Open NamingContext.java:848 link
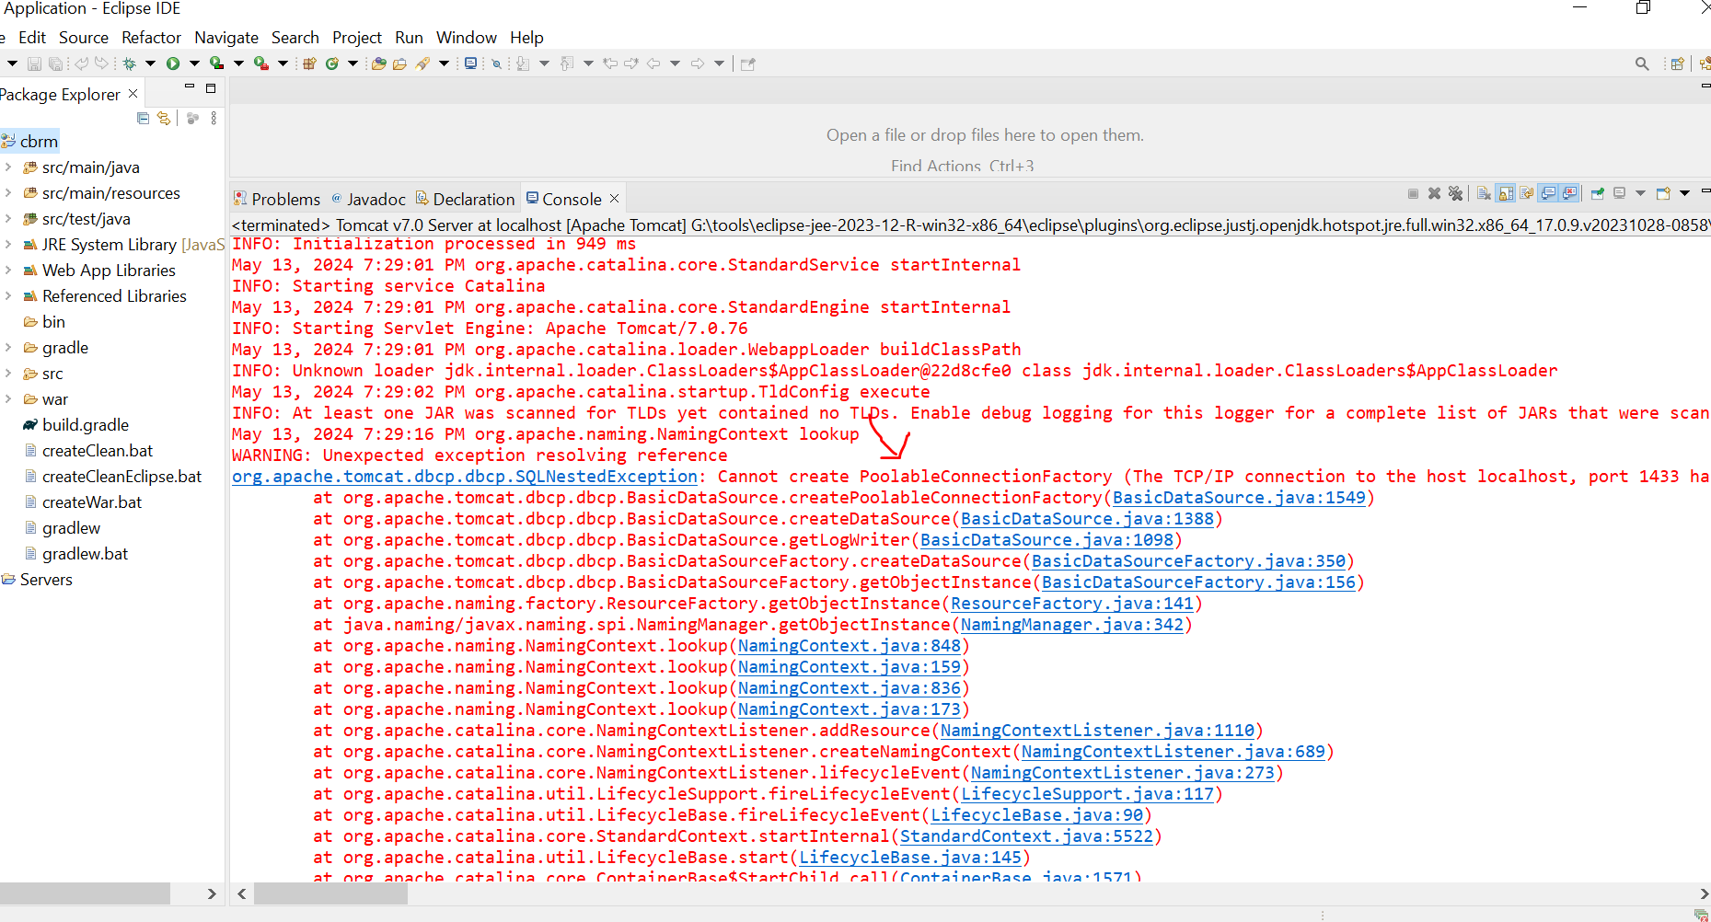The height and width of the screenshot is (922, 1711). (x=850, y=646)
